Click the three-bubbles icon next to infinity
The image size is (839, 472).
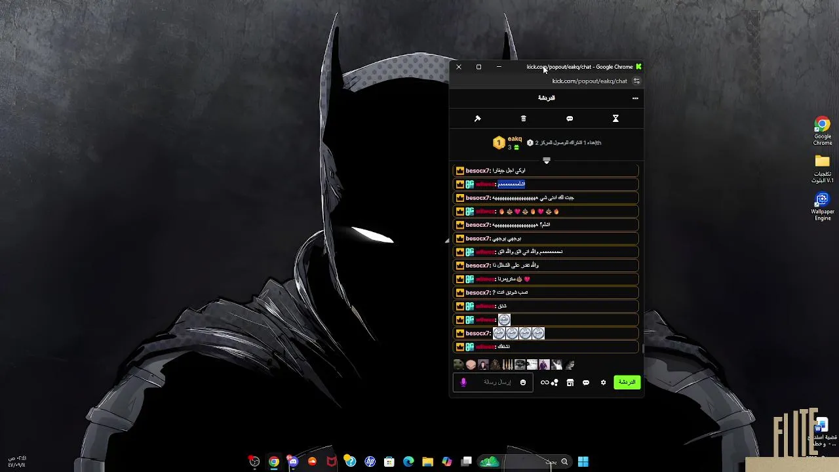coord(555,382)
